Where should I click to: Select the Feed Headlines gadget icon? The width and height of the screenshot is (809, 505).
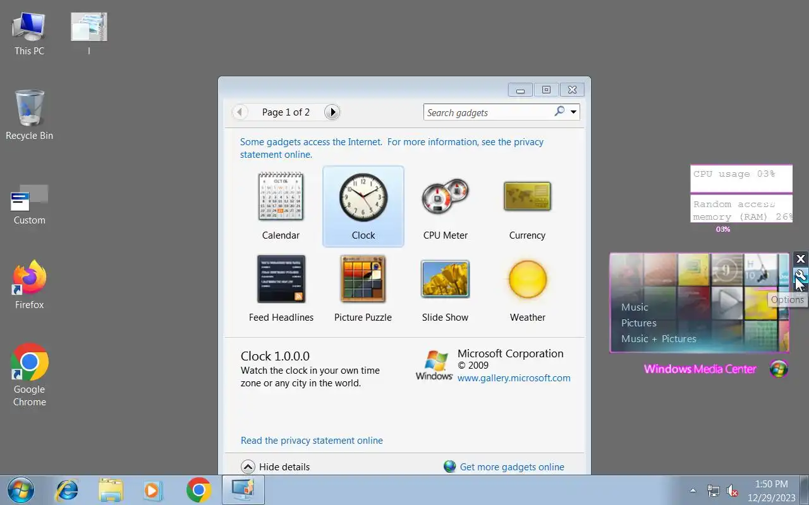[281, 279]
